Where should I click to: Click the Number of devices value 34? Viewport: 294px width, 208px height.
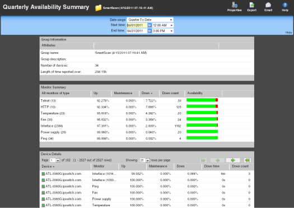click(x=97, y=66)
